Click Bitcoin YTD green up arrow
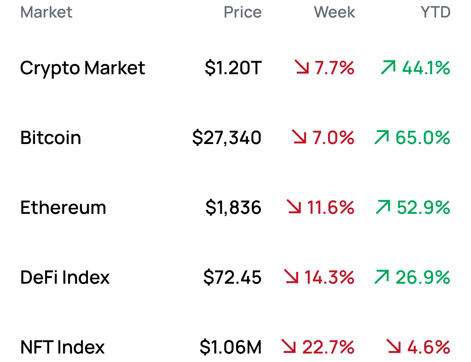The width and height of the screenshot is (471, 362). click(381, 137)
